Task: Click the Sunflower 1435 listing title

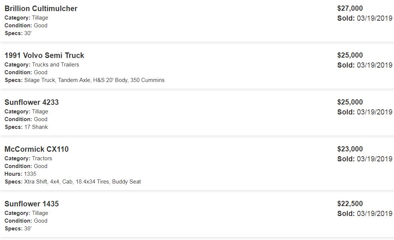Action: [31, 204]
